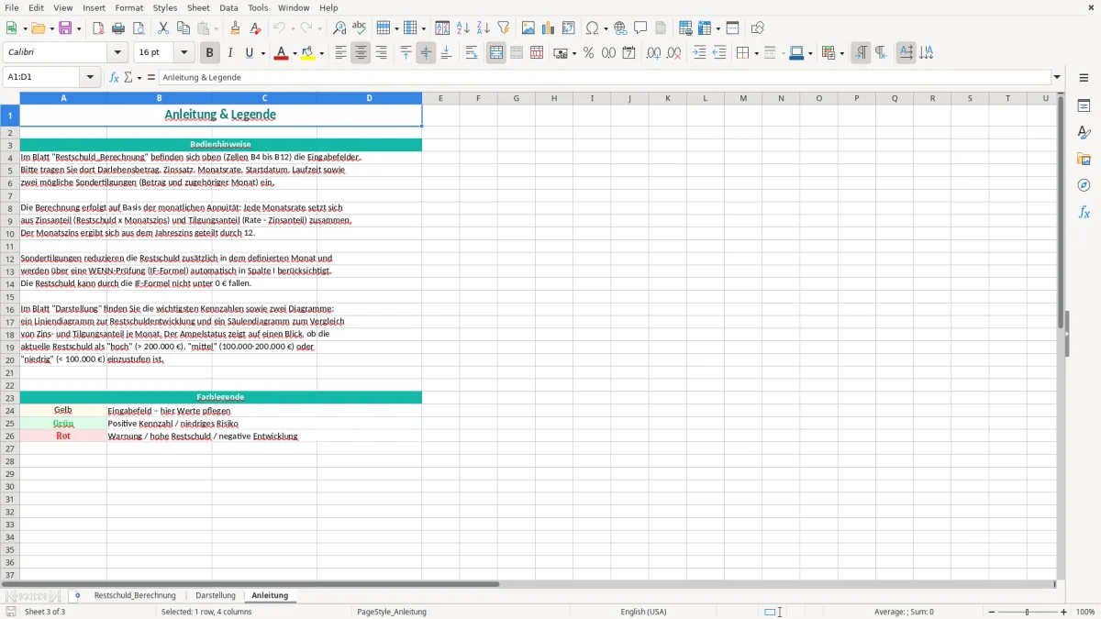Switch to Darstellung sheet tab
Image resolution: width=1101 pixels, height=619 pixels.
(216, 595)
